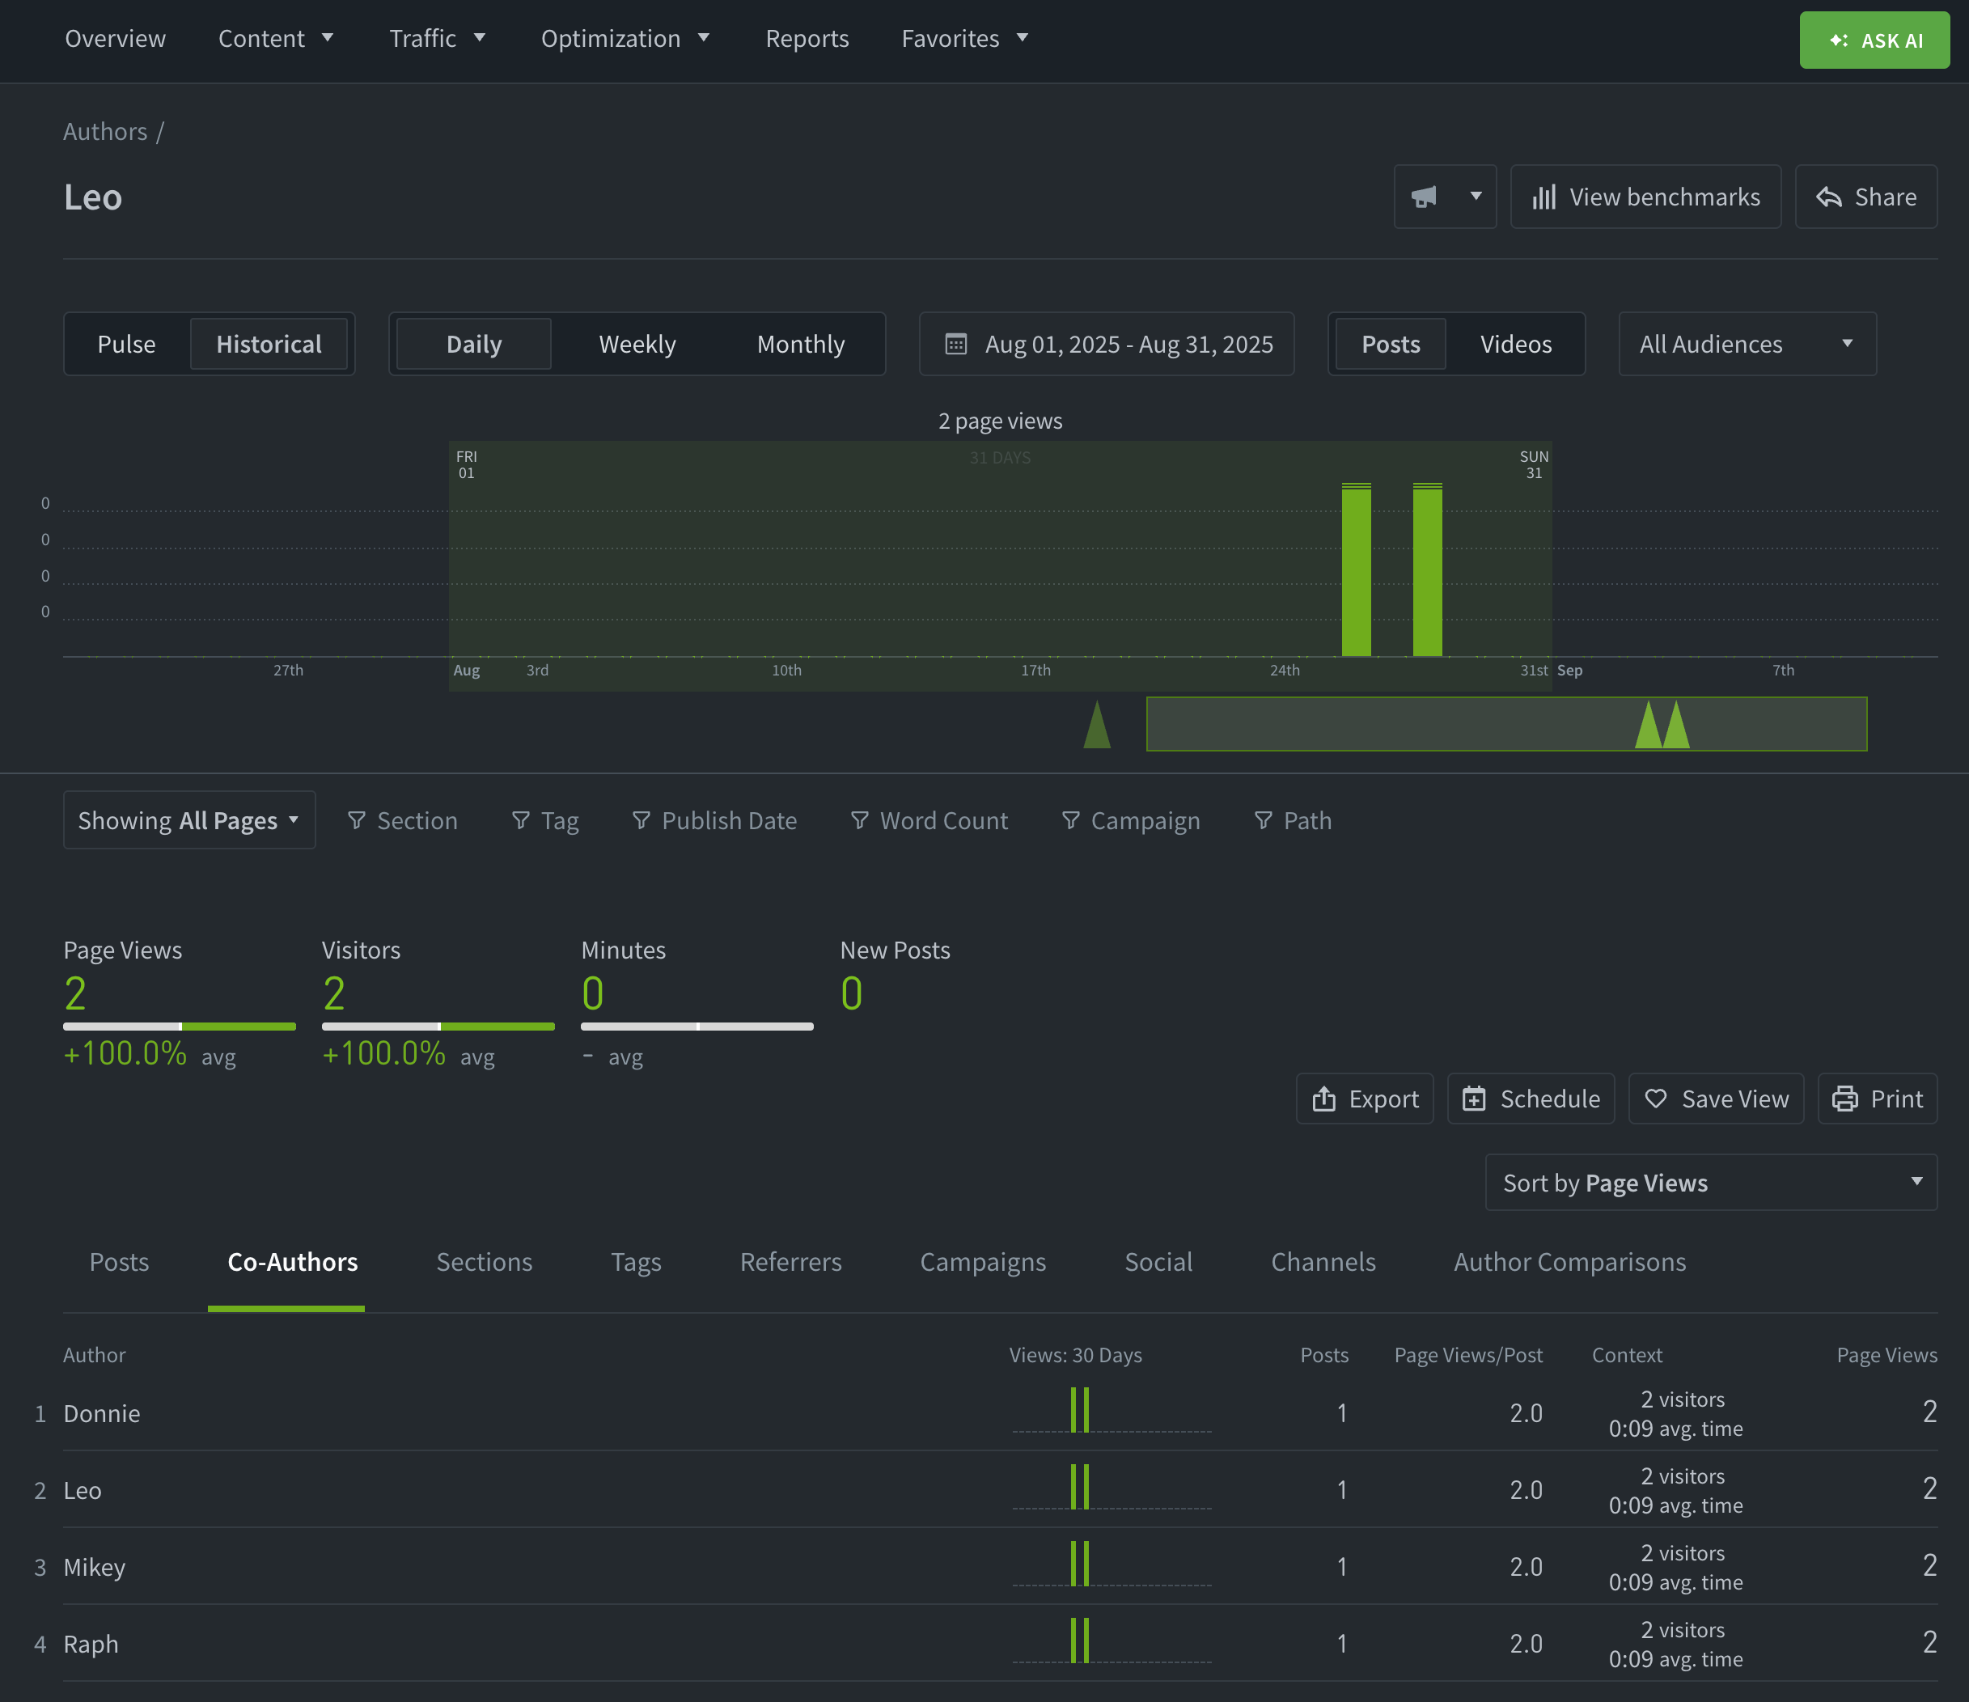Click the megaphone alerts icon
The width and height of the screenshot is (1969, 1702).
[x=1424, y=197]
